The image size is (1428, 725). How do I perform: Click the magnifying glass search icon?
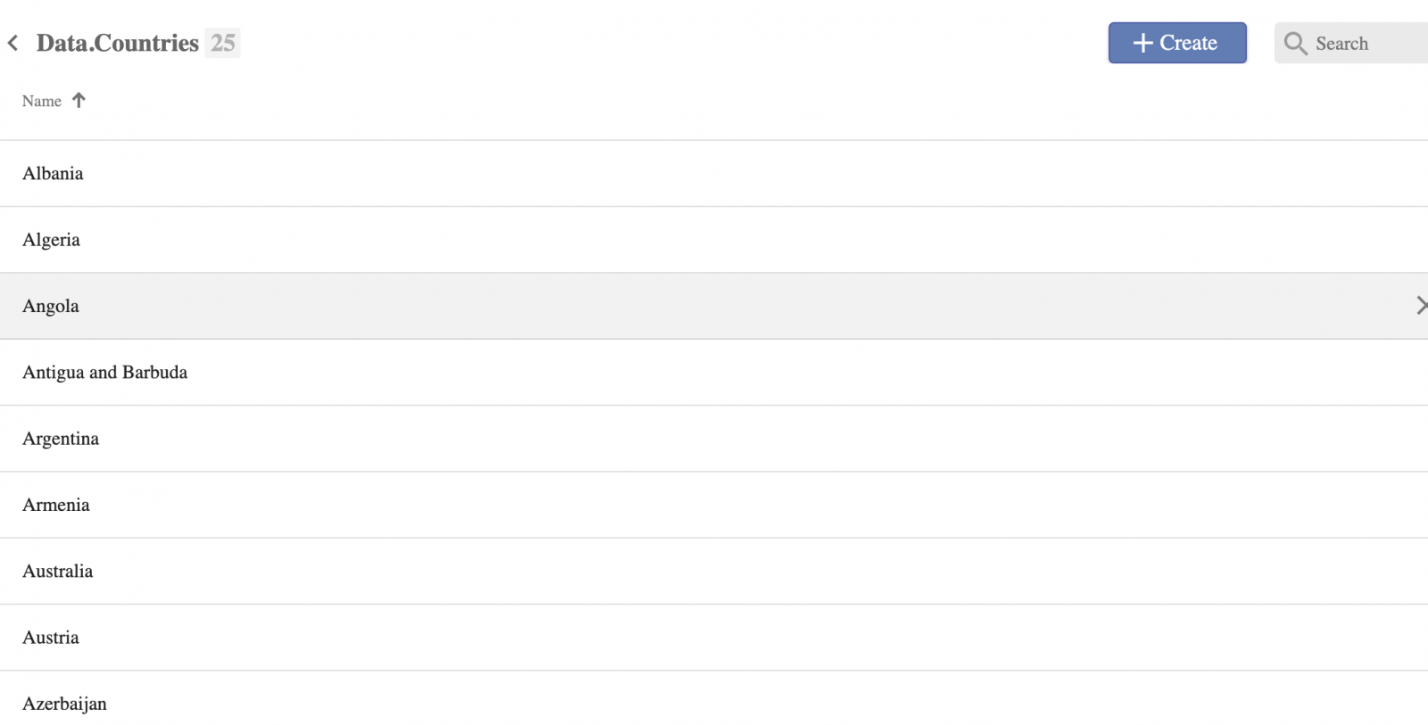pos(1295,43)
